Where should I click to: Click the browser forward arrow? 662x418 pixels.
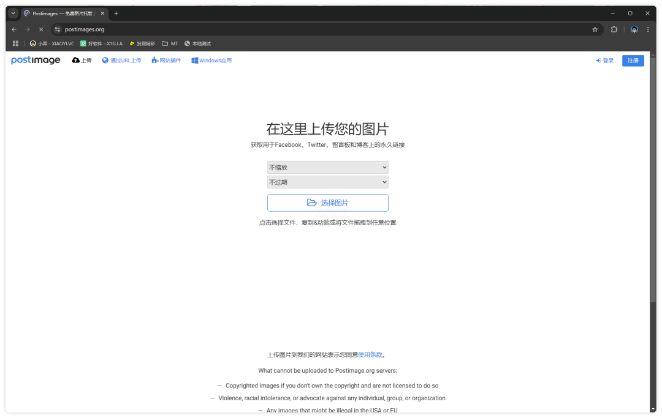(28, 29)
